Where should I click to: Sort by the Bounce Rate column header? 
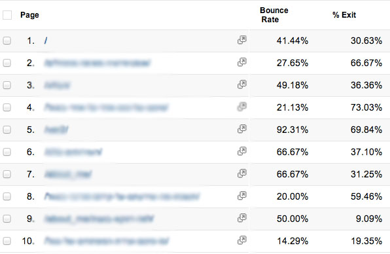click(274, 15)
